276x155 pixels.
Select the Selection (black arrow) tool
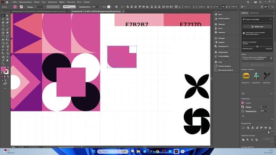pos(3,15)
